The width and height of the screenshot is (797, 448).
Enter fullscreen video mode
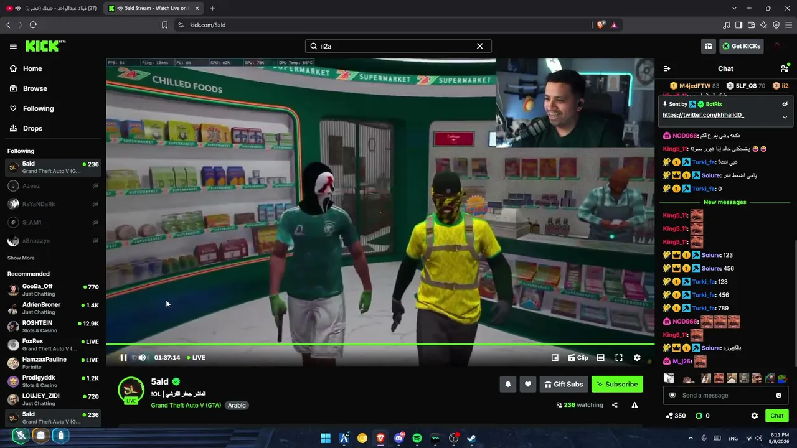619,357
